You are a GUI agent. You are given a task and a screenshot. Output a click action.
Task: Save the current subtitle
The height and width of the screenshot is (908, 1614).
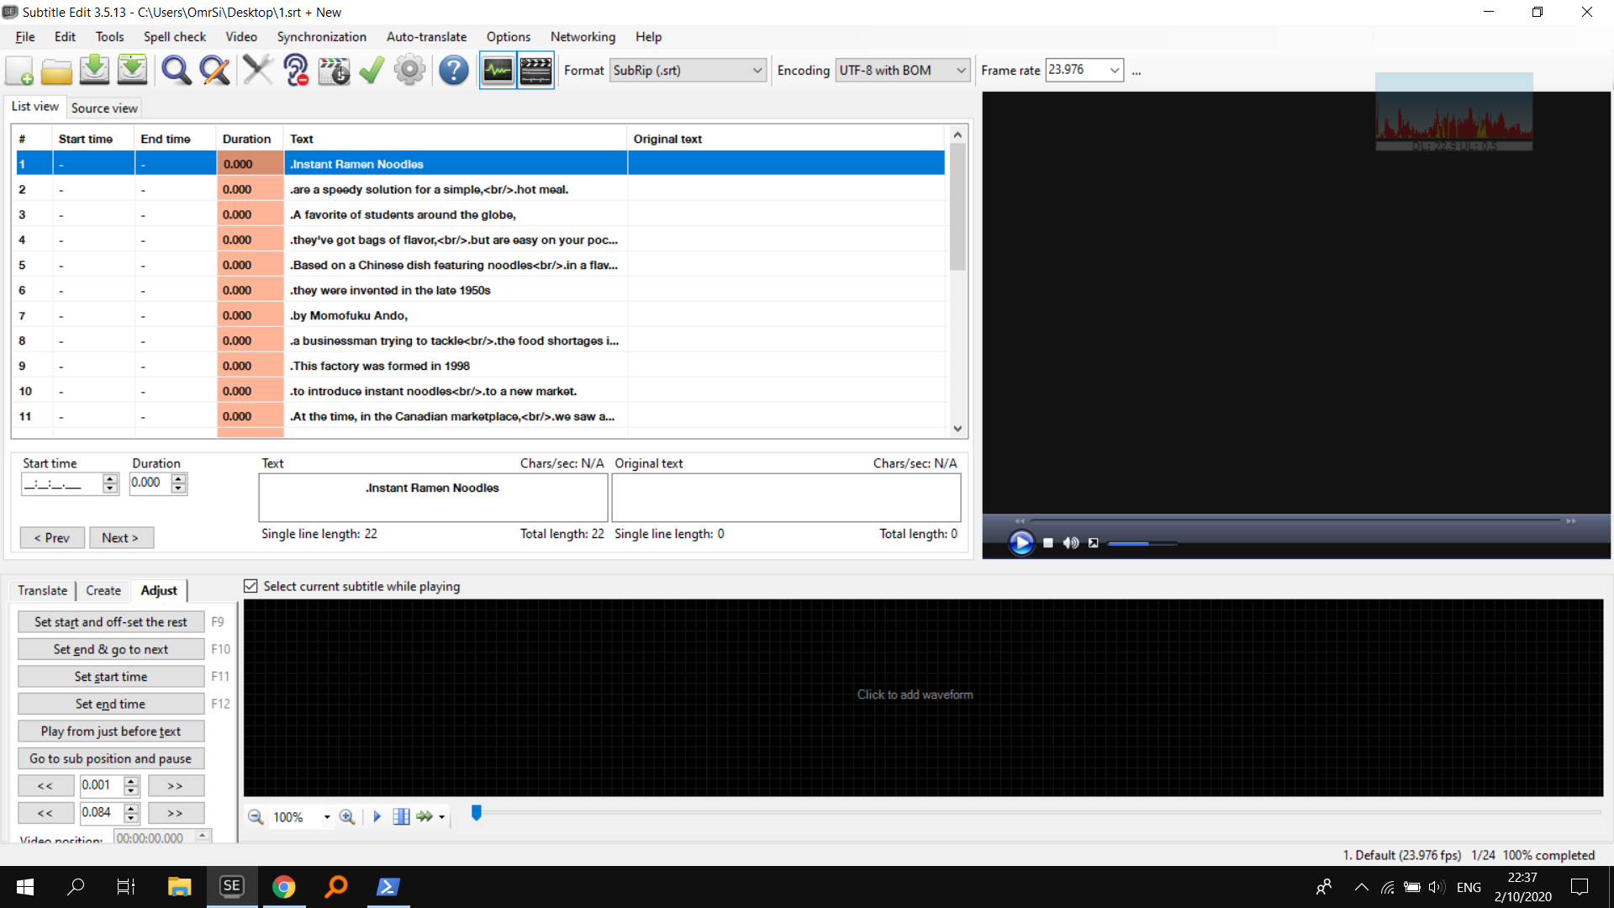point(94,70)
